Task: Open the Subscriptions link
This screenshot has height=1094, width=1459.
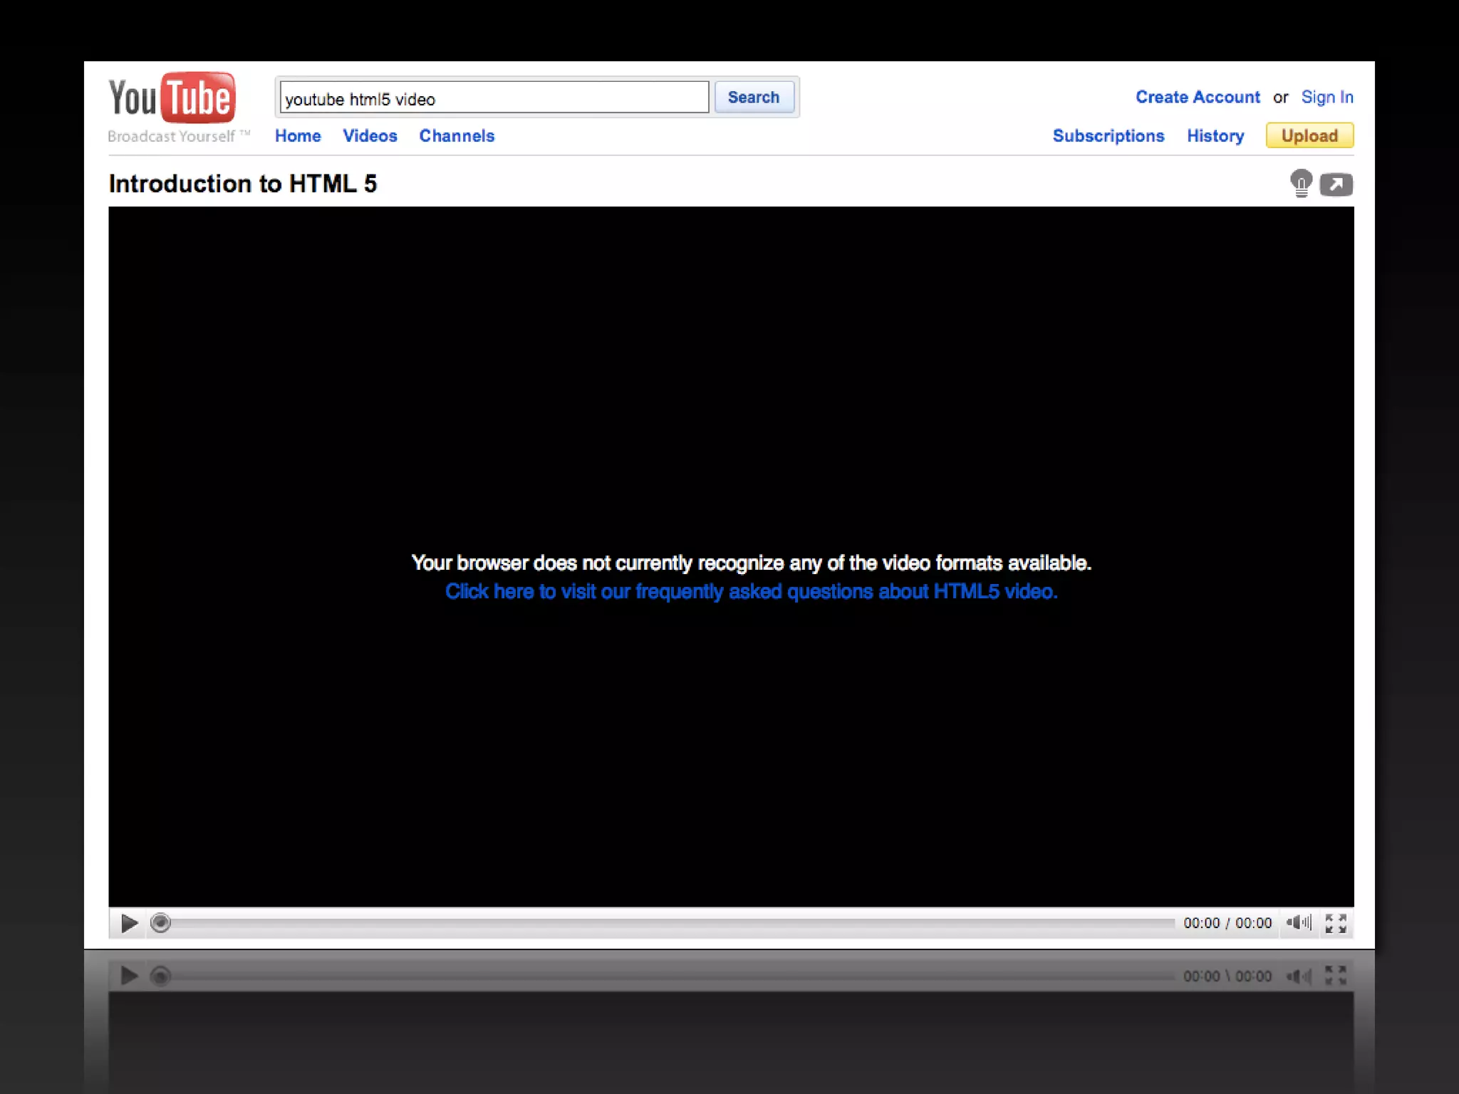Action: (1108, 136)
